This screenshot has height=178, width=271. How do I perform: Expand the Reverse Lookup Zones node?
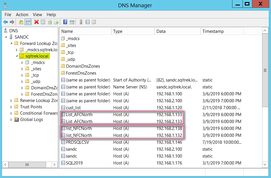[12, 101]
